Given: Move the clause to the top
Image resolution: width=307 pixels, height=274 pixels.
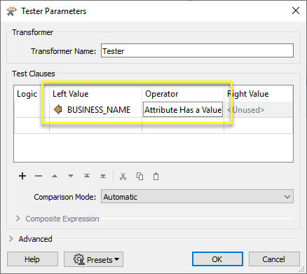Looking at the screenshot, I should (x=87, y=176).
